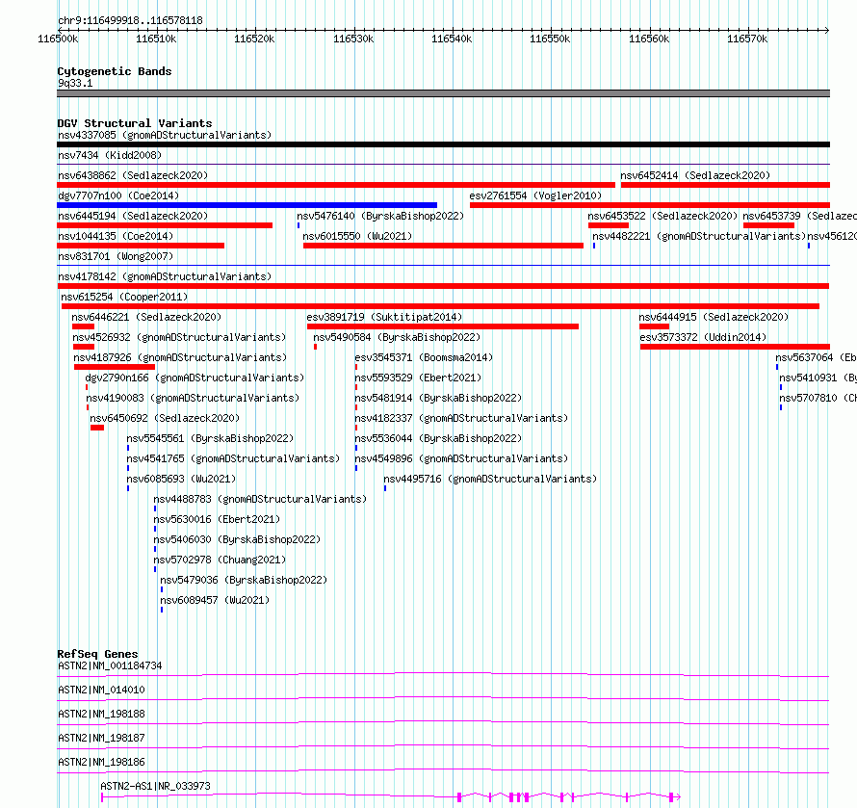
Task: Click the 116520k ruler position mark
Action: point(255,39)
